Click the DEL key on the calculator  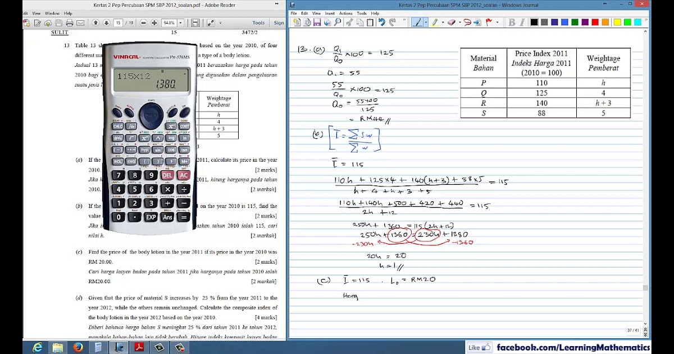point(167,175)
